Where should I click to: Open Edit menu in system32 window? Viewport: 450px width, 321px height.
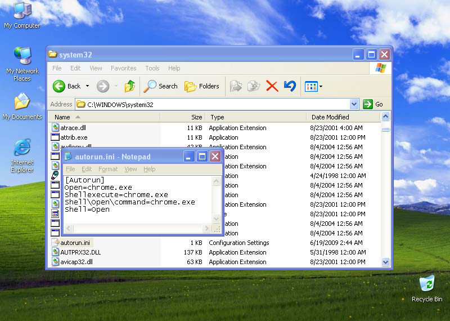tap(75, 68)
